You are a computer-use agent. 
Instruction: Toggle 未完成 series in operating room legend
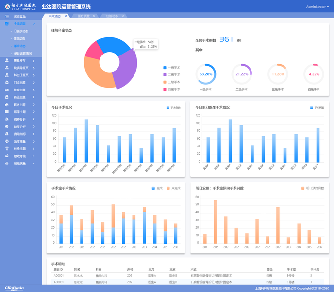pyautogui.click(x=174, y=188)
